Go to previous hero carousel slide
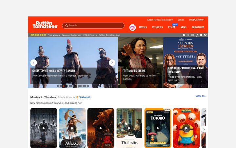The image size is (236, 148). click(33, 63)
